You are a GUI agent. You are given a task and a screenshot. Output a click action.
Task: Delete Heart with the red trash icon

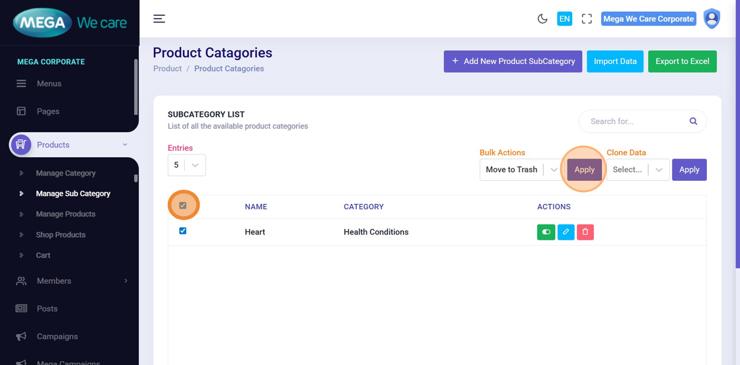(x=585, y=232)
